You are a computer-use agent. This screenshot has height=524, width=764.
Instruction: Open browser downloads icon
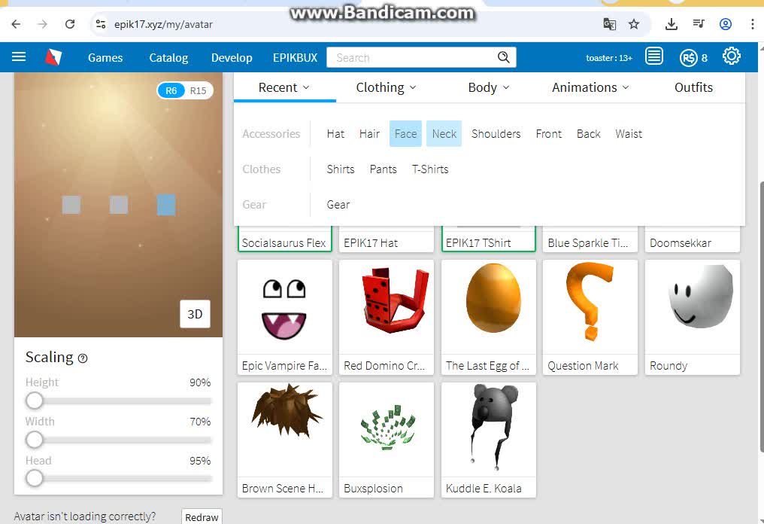coord(672,24)
